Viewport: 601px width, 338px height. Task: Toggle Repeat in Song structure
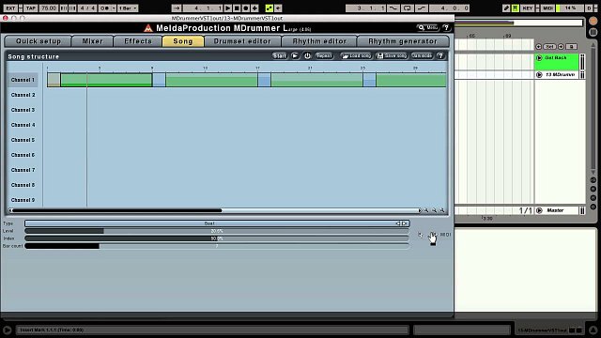324,56
